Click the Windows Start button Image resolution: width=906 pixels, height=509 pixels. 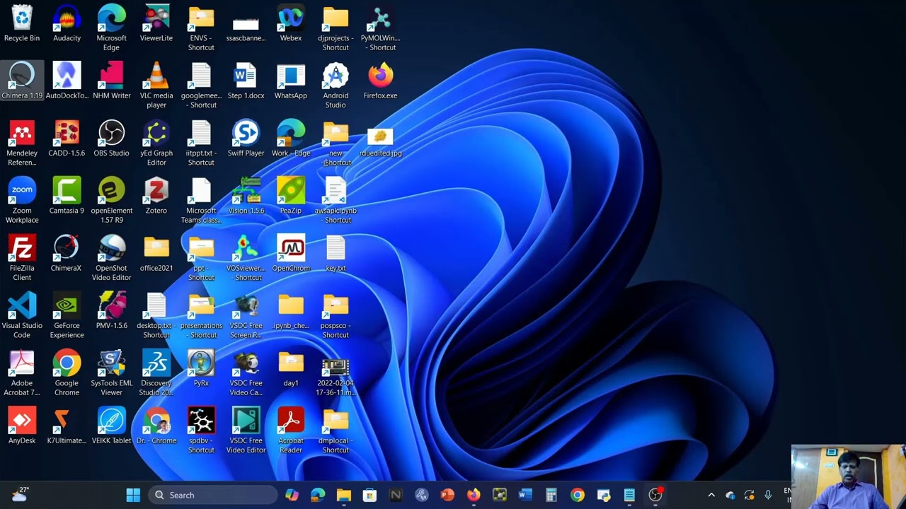click(x=133, y=495)
